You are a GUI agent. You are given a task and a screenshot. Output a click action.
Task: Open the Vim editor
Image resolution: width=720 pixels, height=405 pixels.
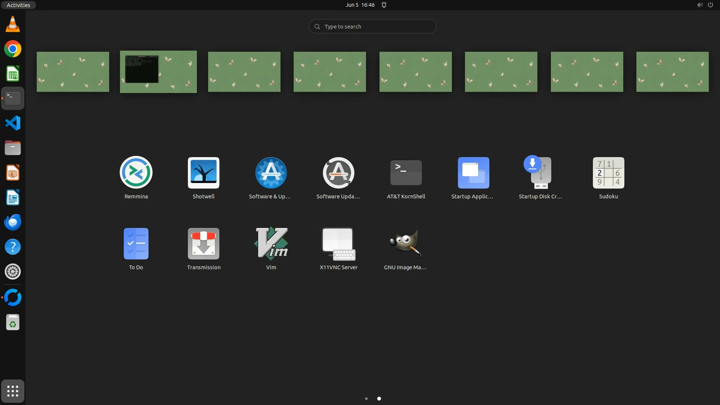click(271, 244)
